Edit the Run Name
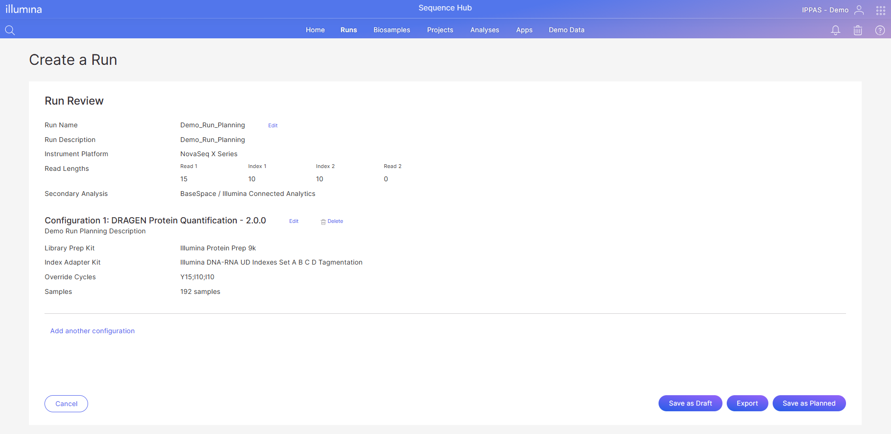This screenshot has height=434, width=891. point(273,125)
